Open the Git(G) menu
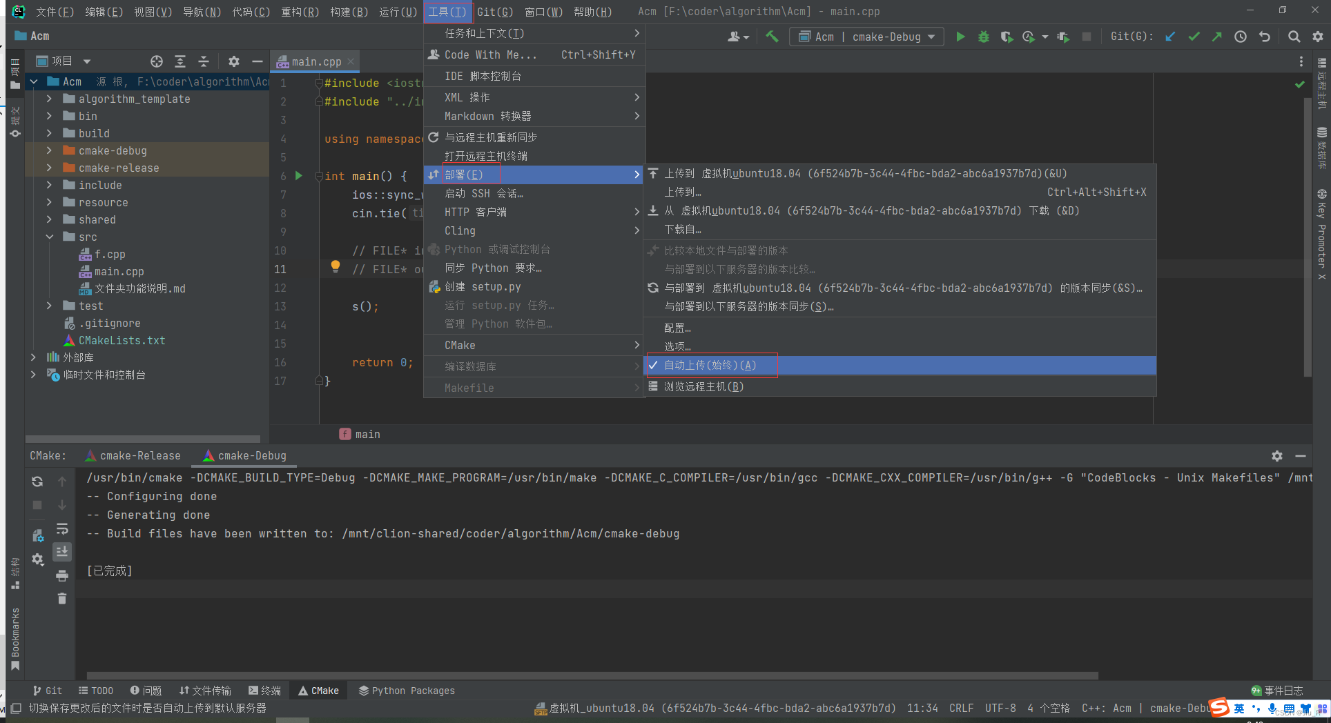The height and width of the screenshot is (723, 1331). [x=495, y=12]
